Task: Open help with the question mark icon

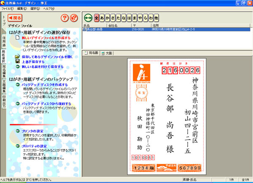Action: 64,18
